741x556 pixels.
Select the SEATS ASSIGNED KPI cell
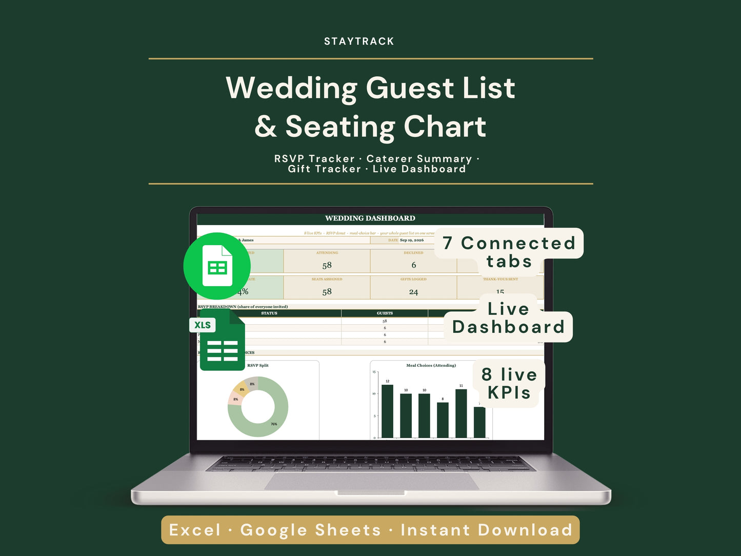point(327,287)
